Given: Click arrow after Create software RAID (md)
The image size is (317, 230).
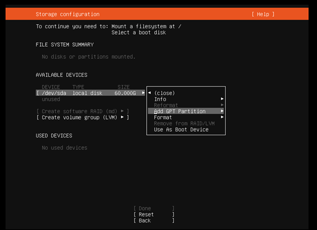Looking at the screenshot, I should [122, 111].
